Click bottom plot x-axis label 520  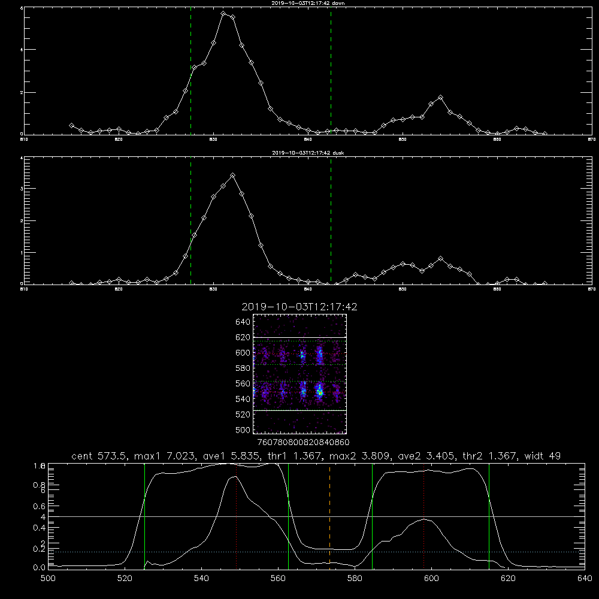coord(125,579)
